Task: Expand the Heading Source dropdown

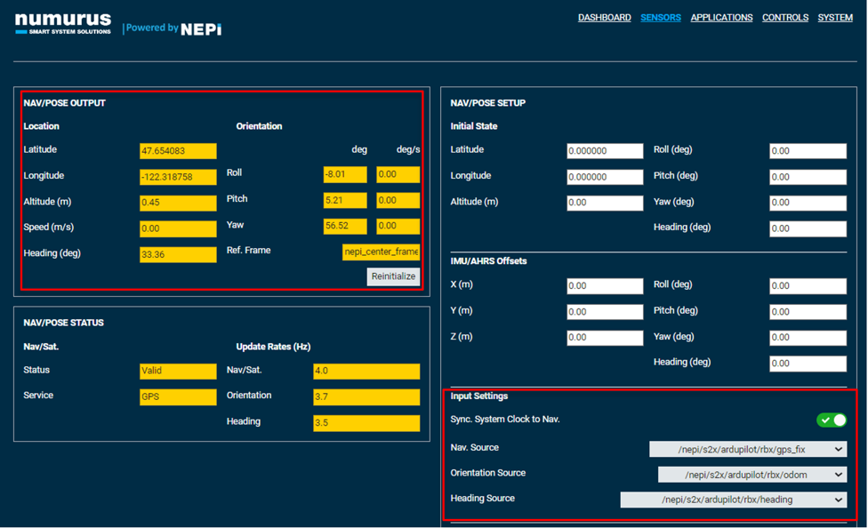Action: point(734,499)
